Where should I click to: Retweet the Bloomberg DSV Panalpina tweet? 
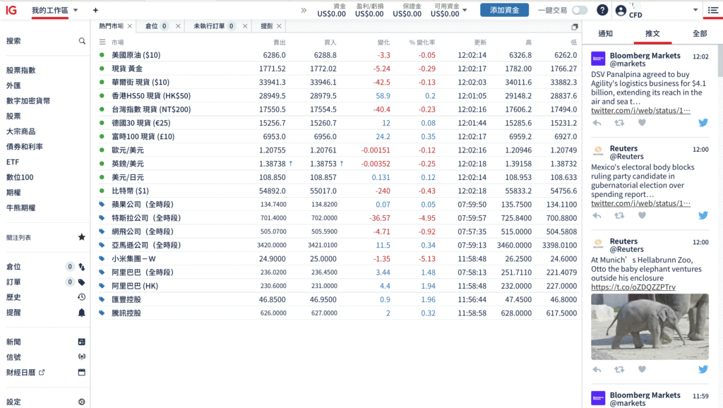619,123
